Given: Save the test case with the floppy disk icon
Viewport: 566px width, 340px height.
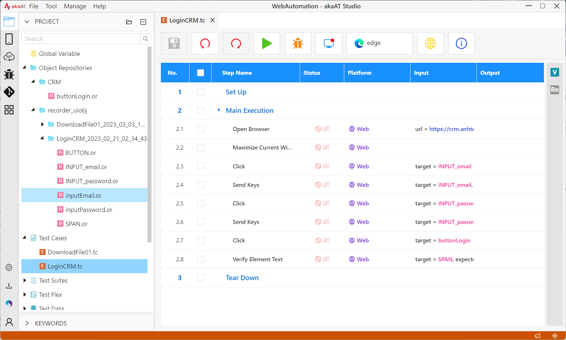Looking at the screenshot, I should tap(174, 43).
